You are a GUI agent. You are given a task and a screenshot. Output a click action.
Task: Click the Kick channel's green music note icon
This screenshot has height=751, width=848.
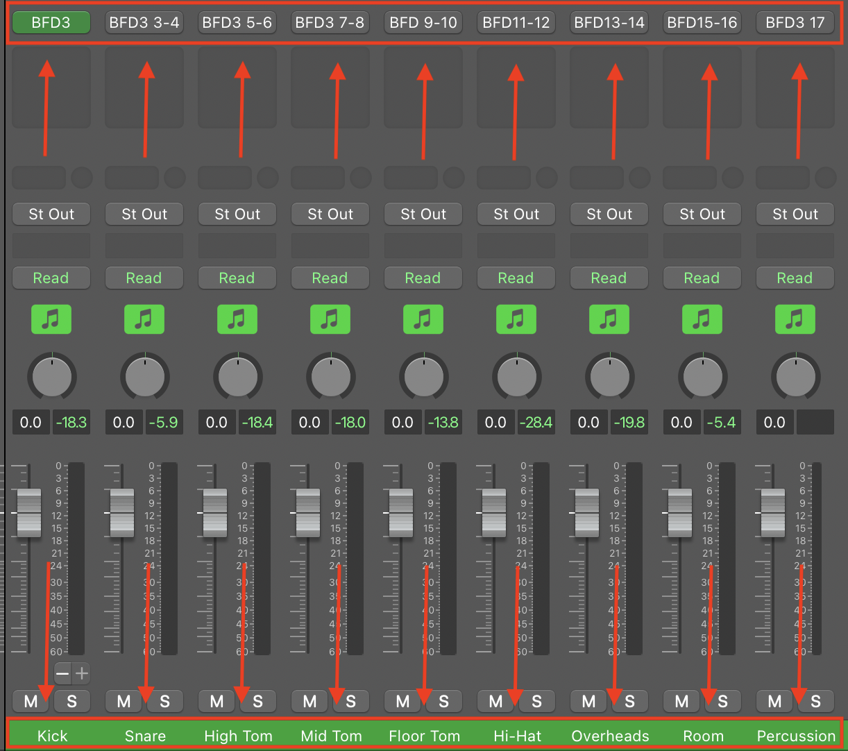point(51,319)
